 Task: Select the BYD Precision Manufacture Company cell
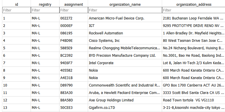[x=125, y=56]
